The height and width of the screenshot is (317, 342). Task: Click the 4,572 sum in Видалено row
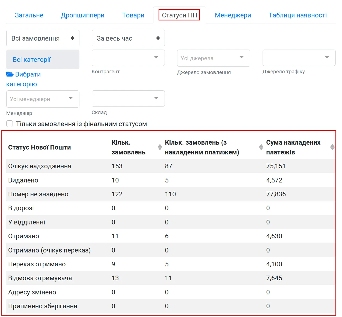(274, 180)
